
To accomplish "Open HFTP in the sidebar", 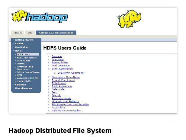I will click(20, 75).
